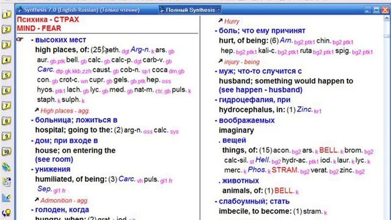
Task: Click the 'hospital; going to the:' rubric
Action: pyautogui.click(x=74, y=130)
